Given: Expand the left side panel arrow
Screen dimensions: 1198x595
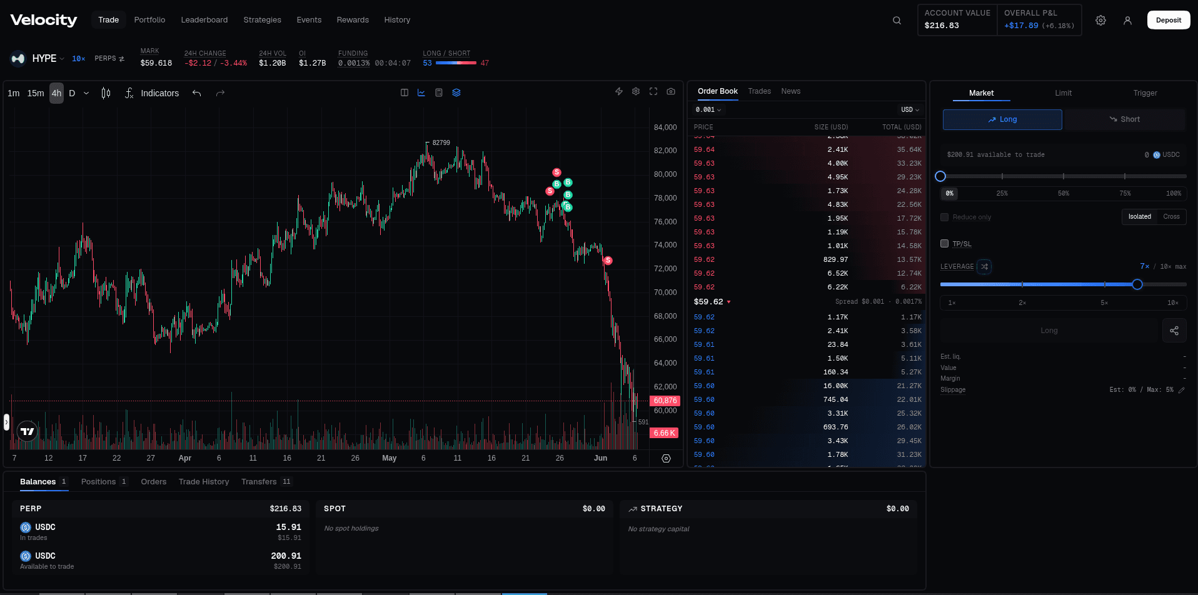Looking at the screenshot, I should pyautogui.click(x=6, y=422).
